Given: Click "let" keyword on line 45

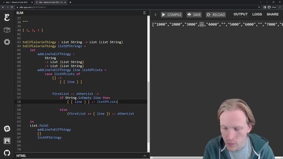Looking at the screenshot, I should point(33,50).
